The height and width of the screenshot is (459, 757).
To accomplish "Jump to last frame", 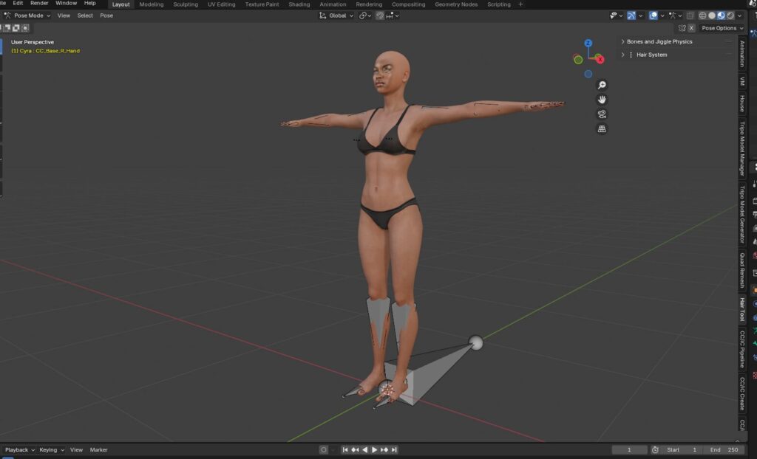I will pyautogui.click(x=394, y=450).
